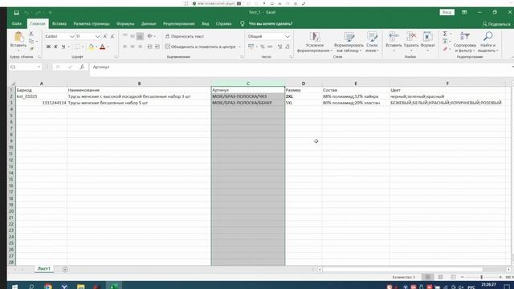Toggle underline (Ч) formatting
This screenshot has width=514, height=289.
[63, 47]
